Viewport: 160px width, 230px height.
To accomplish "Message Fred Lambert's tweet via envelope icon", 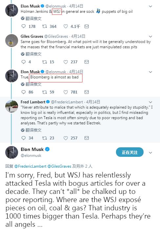I will [87, 138].
